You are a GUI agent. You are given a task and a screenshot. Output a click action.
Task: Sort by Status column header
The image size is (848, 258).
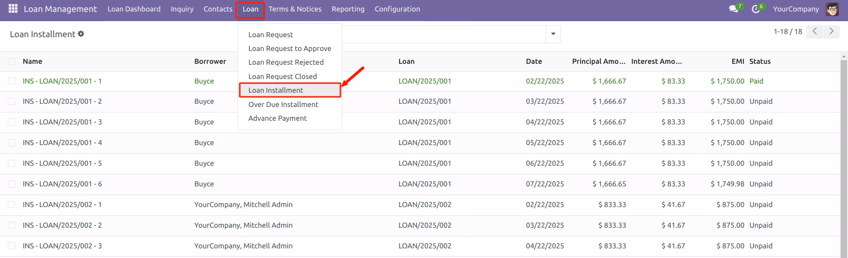click(760, 62)
